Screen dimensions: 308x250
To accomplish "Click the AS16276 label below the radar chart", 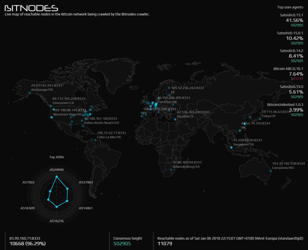I will coord(56,221).
